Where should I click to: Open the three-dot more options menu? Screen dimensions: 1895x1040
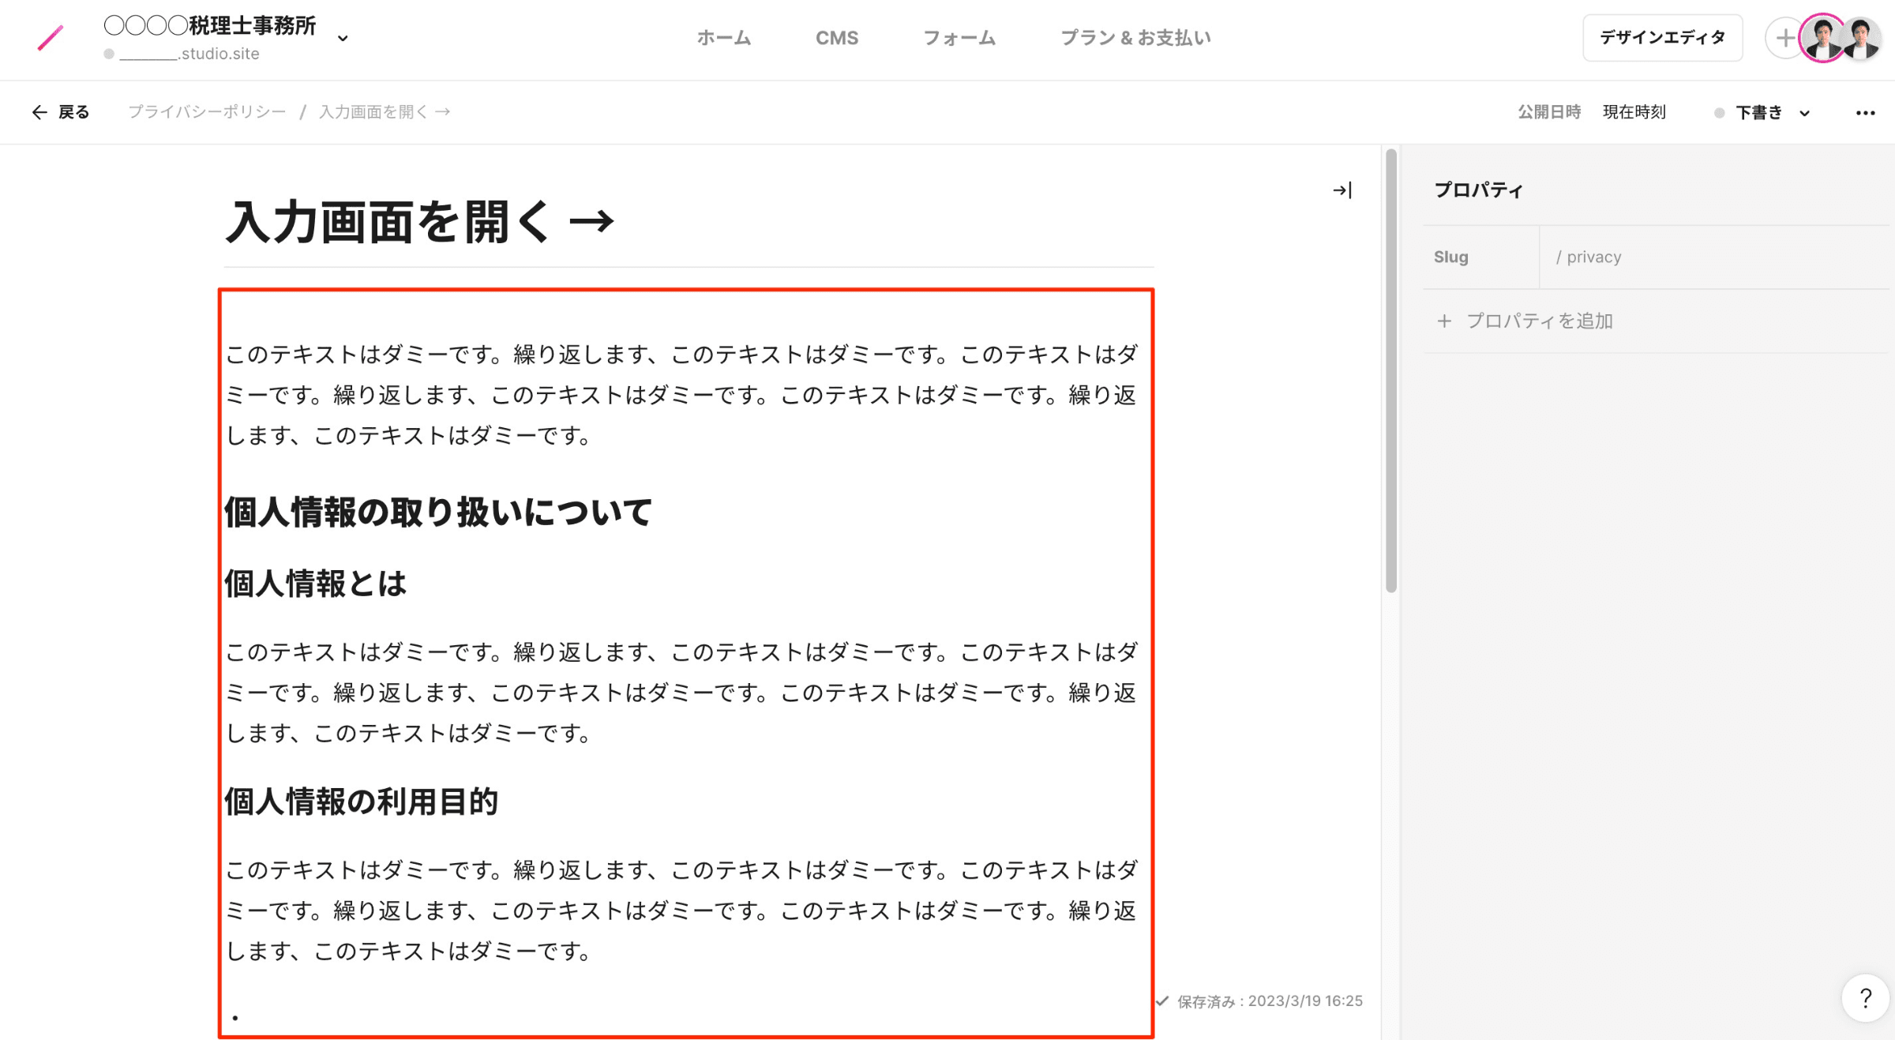(1865, 113)
